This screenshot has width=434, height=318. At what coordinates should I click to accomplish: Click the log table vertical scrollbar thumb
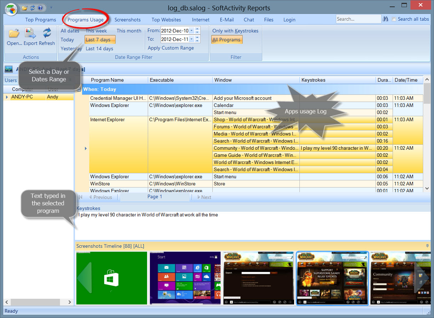tap(427, 94)
